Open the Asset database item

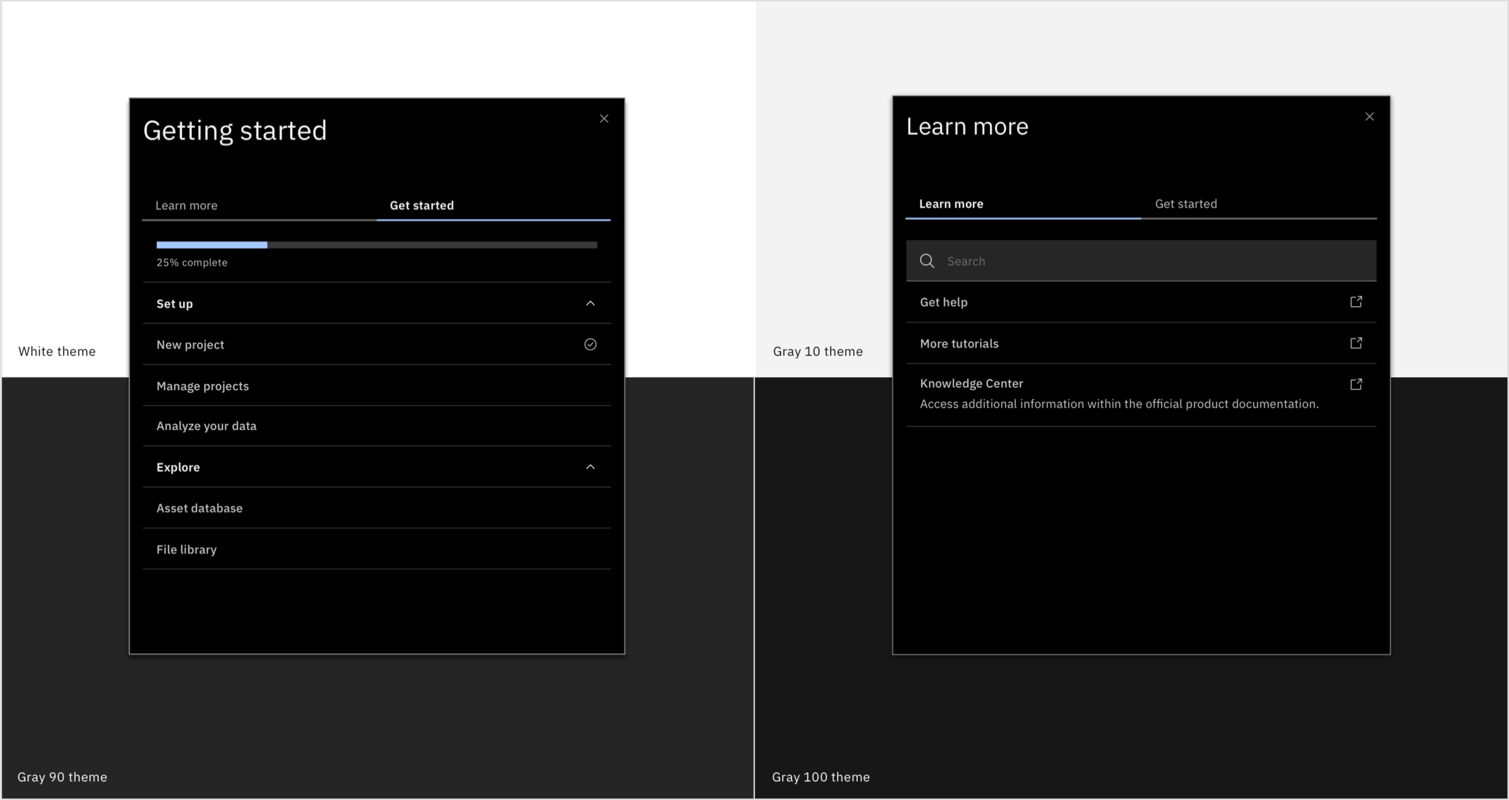coord(199,508)
